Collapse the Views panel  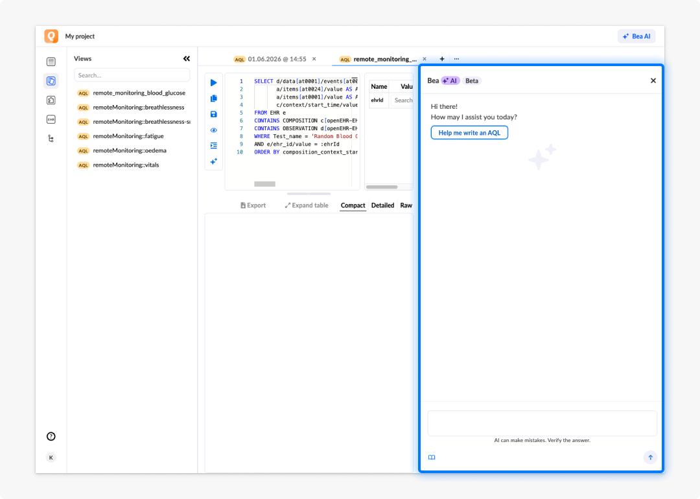pos(187,58)
